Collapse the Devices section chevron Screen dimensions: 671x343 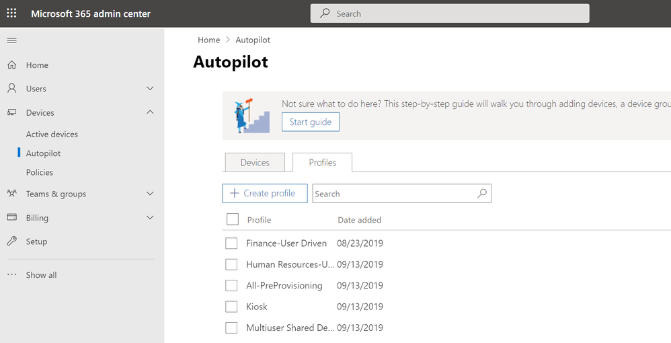pos(150,112)
